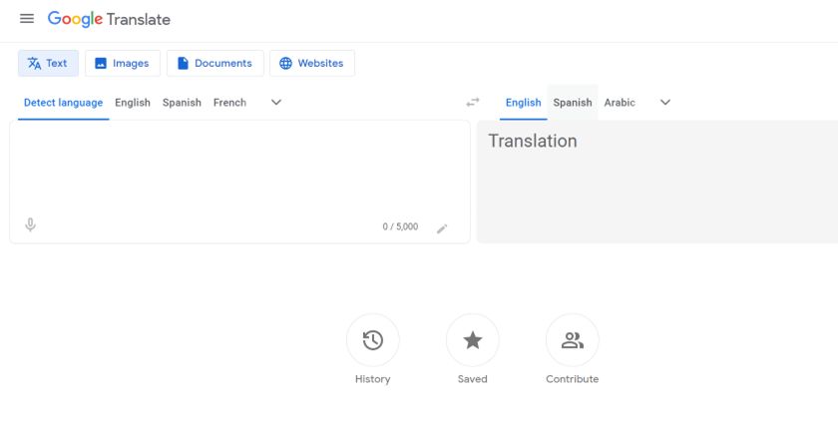Image resolution: width=838 pixels, height=421 pixels.
Task: Choose French as source language
Action: tap(229, 103)
